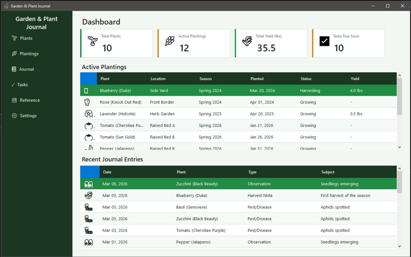The height and width of the screenshot is (257, 411).
Task: Click the 'Spring 2025' season cell
Action: tap(210, 114)
